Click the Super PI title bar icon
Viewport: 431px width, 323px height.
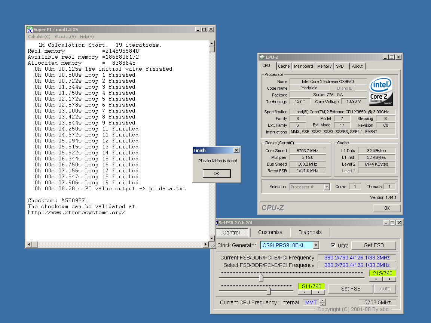[30, 30]
